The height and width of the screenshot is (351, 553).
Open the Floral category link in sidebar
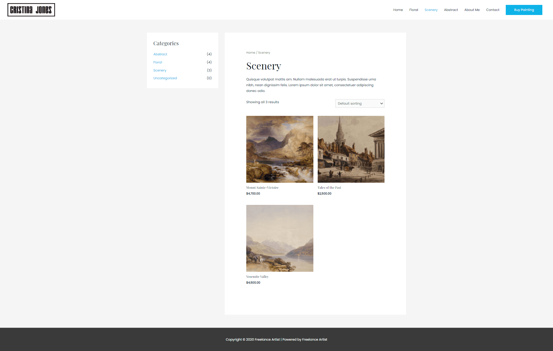tap(158, 62)
